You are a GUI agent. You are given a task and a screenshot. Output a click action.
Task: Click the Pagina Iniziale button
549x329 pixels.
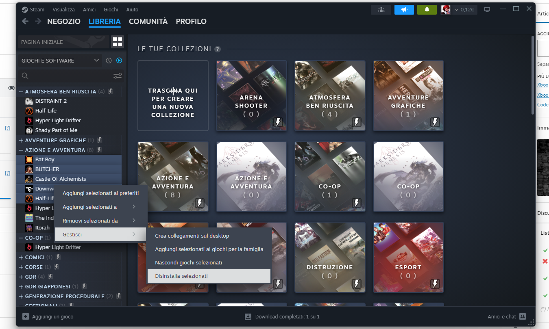(x=64, y=42)
